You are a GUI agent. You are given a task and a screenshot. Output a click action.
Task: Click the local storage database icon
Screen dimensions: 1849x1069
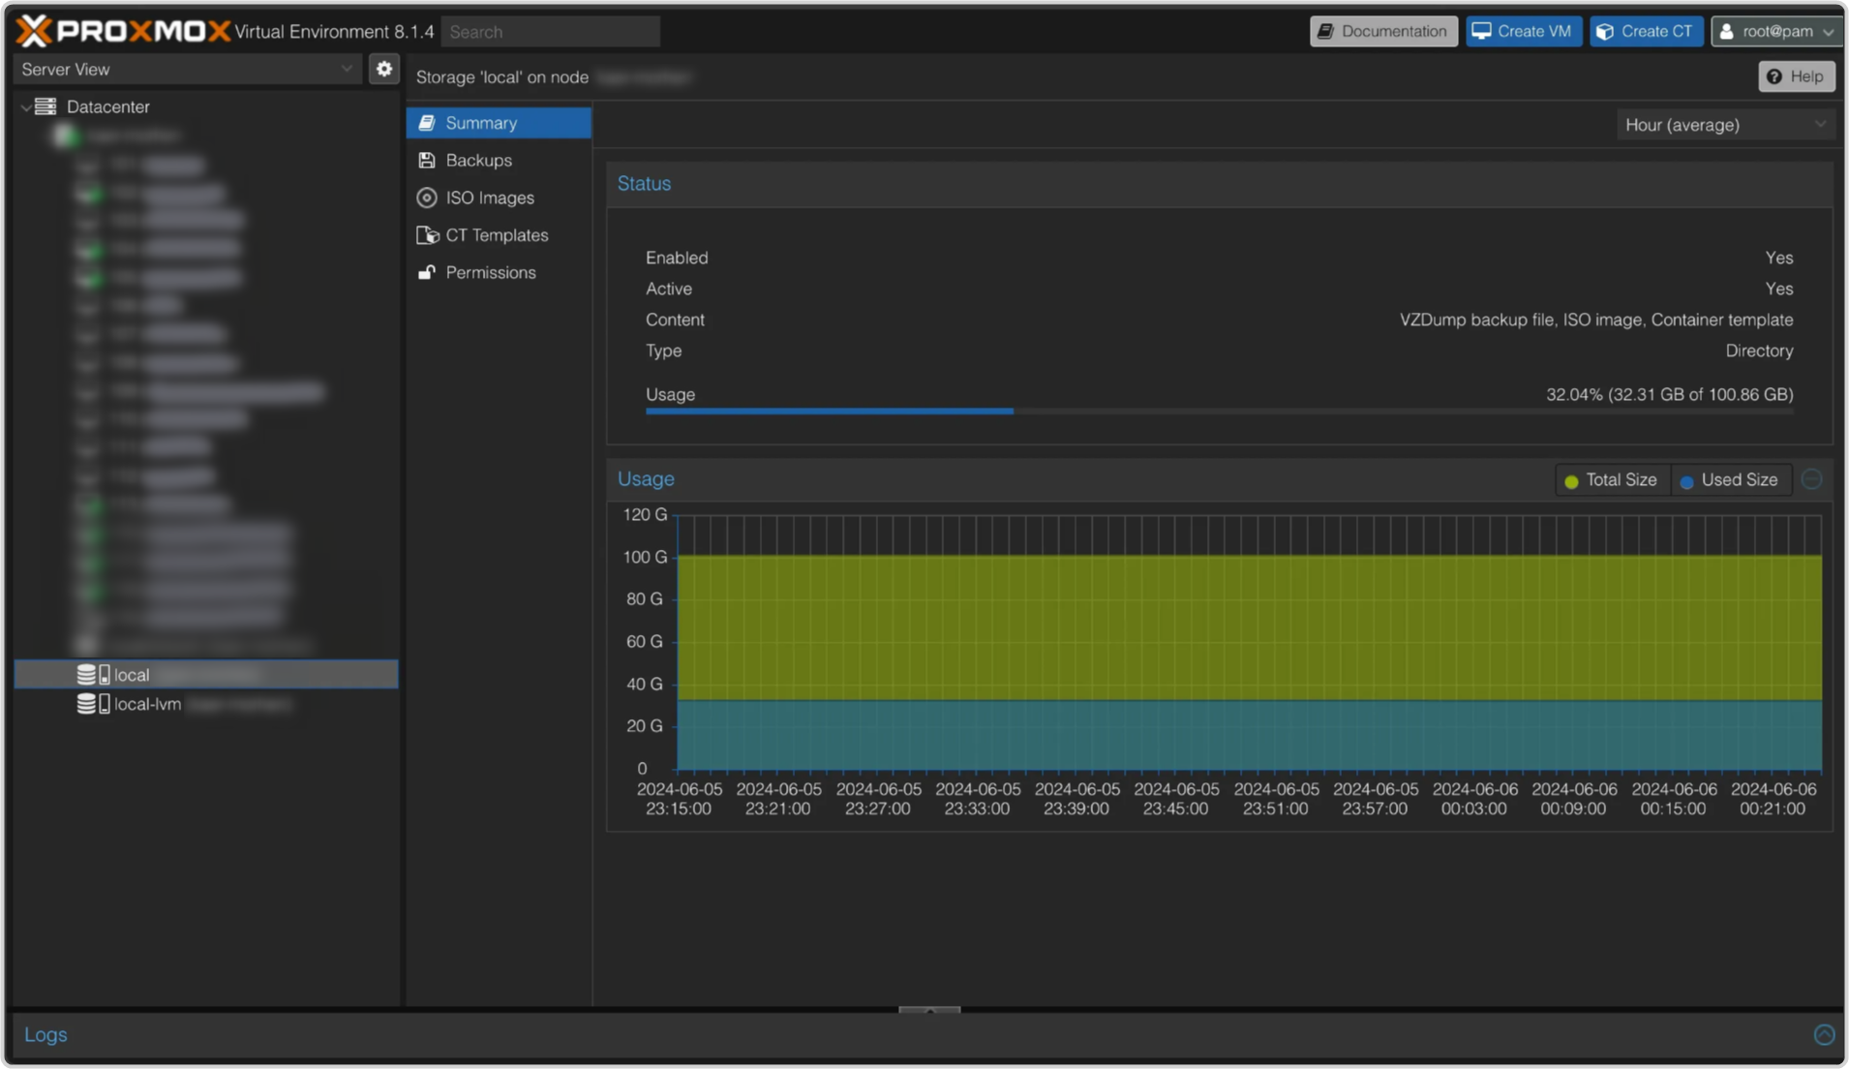(x=87, y=675)
